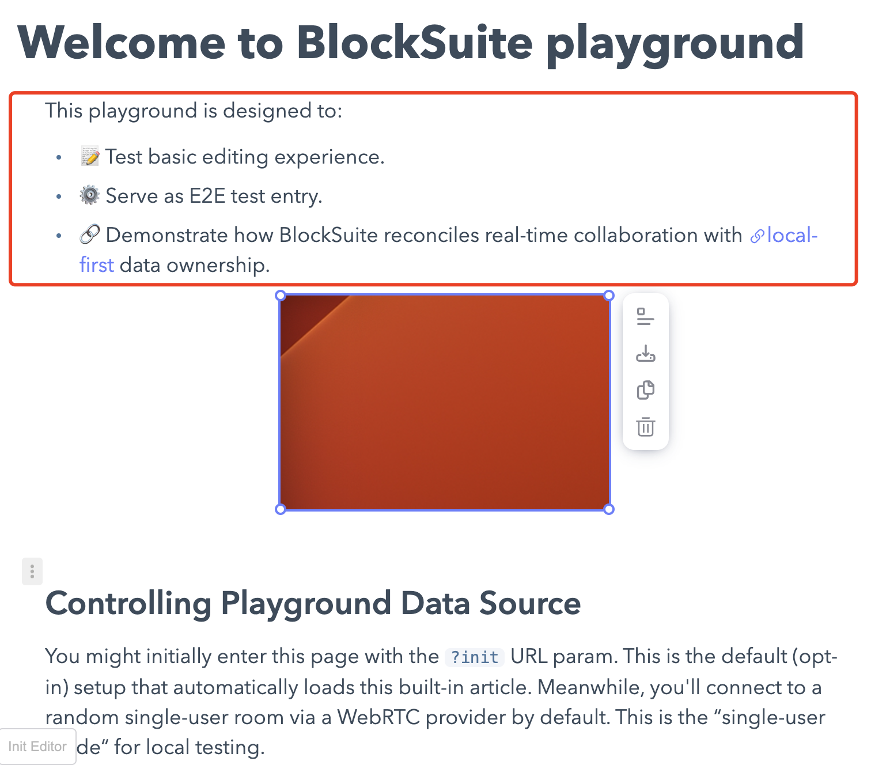Viewport: 871px width, 765px height.
Task: Click the chain-link icon before local-first
Action: (758, 235)
